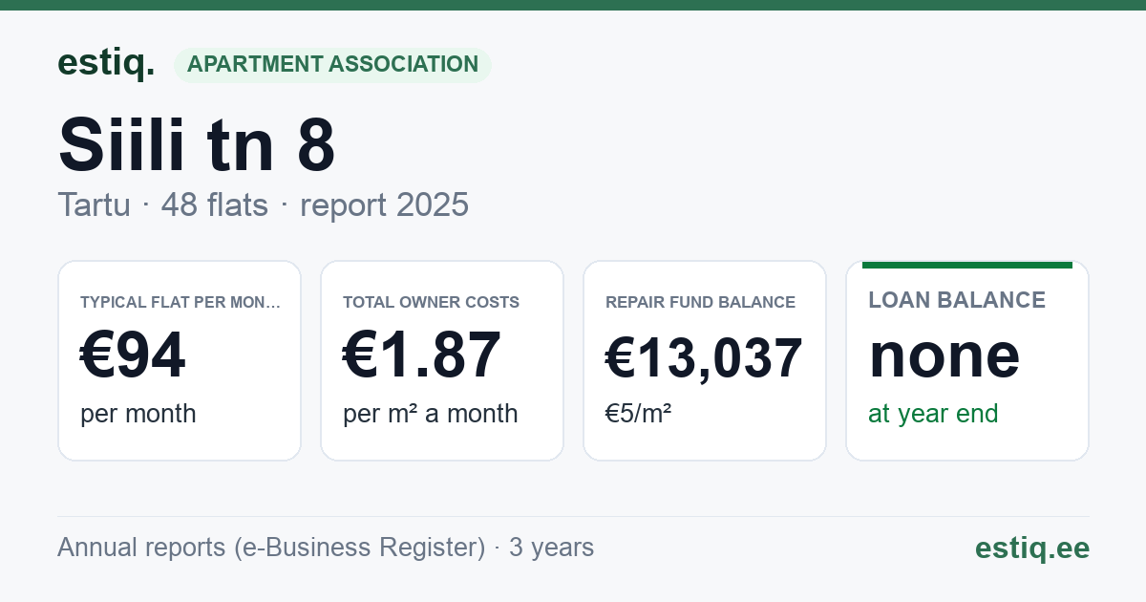
Task: Click the Siili tn 8 heading
Action: (198, 143)
